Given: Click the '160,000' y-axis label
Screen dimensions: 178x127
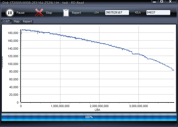Looking at the screenshot, I should pos(13,41).
